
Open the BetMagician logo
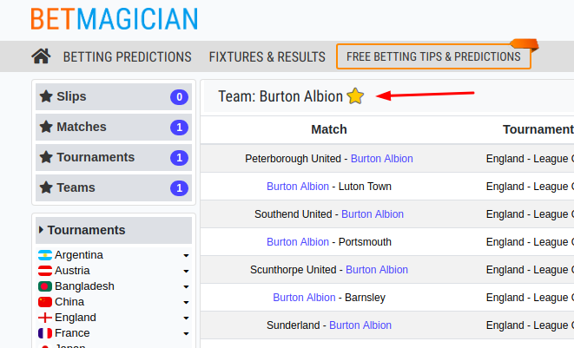(115, 19)
